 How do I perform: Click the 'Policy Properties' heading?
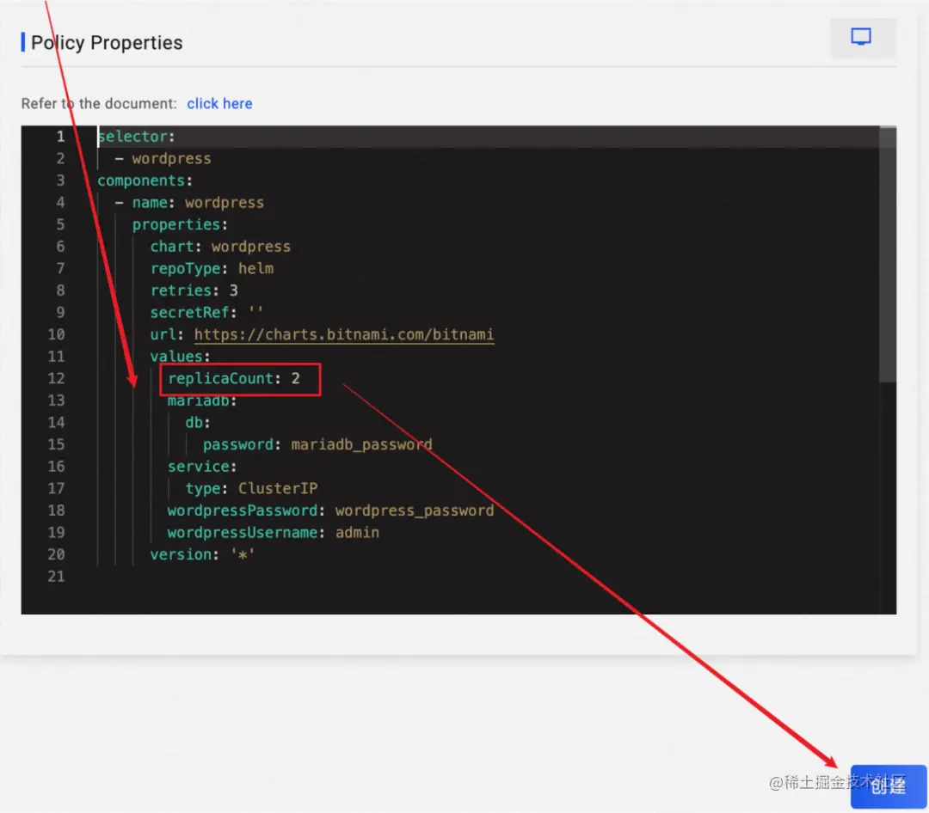107,43
